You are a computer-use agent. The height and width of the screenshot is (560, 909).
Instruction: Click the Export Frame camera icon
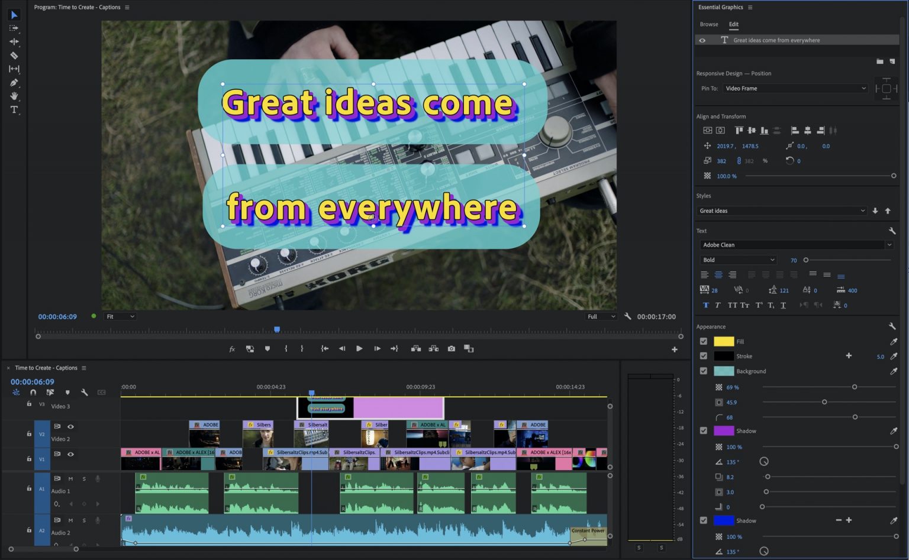(452, 349)
